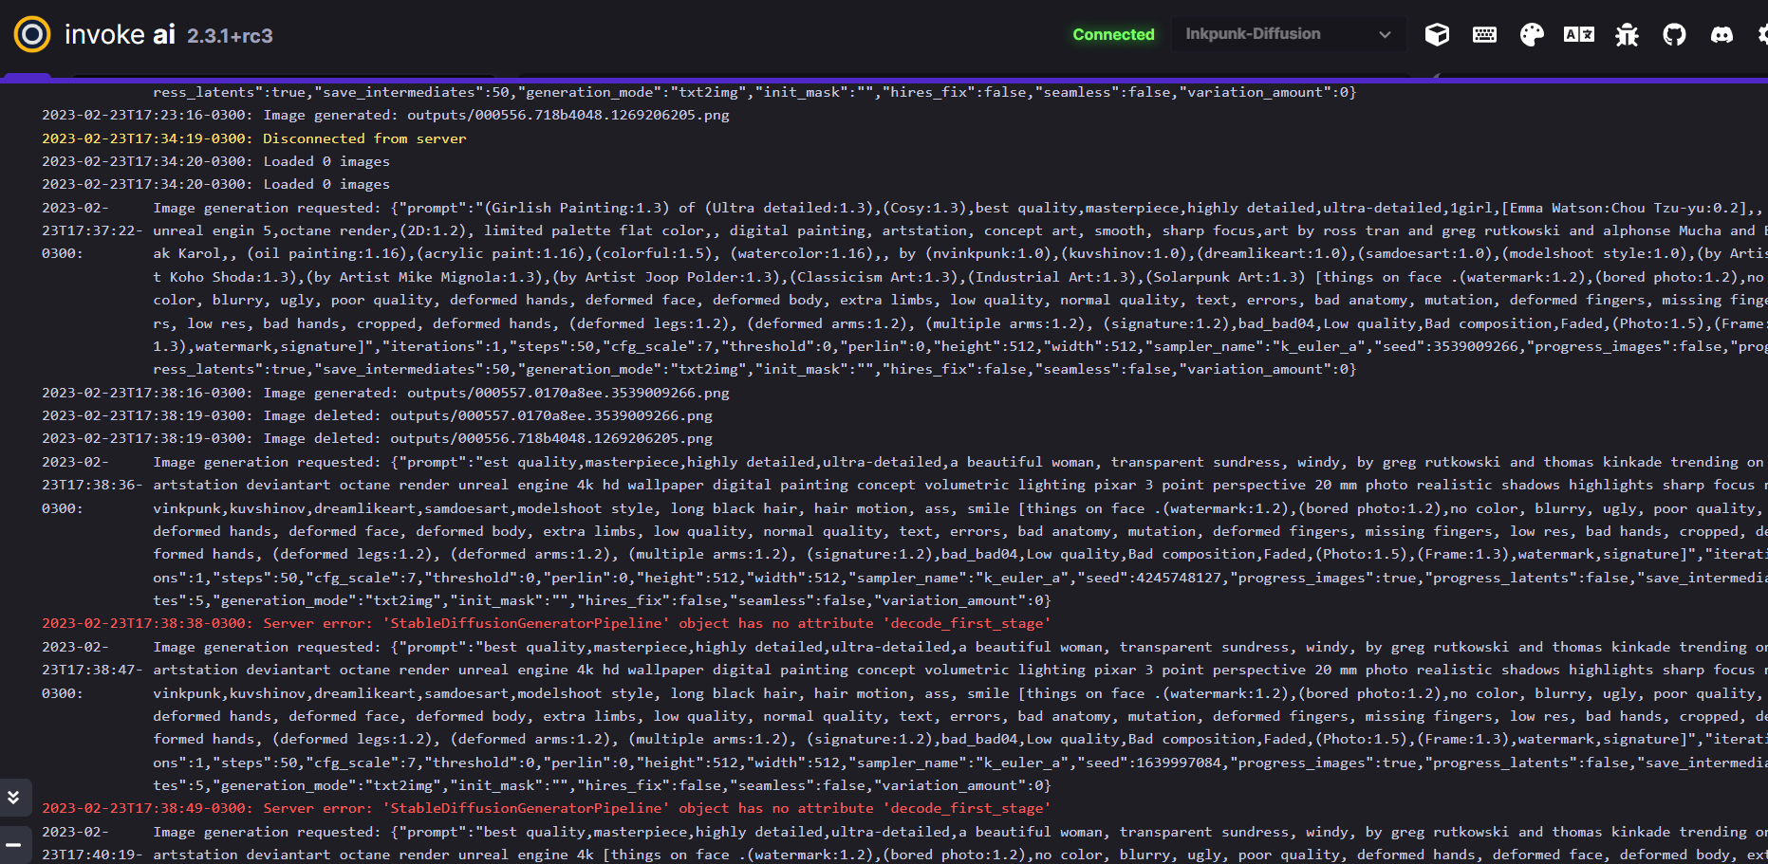This screenshot has width=1768, height=864.
Task: Select the 'Disconnected from server' log line
Action: 254,138
